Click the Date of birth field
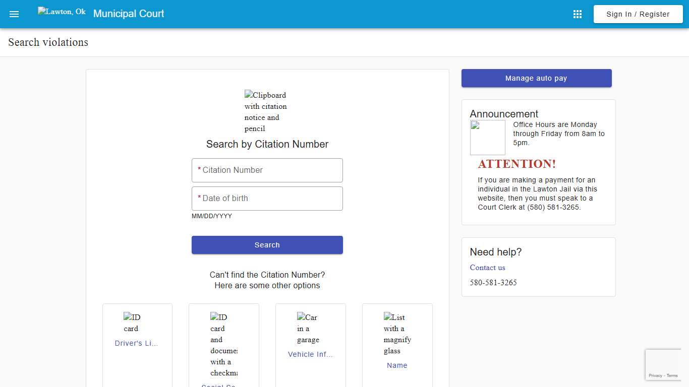 [x=267, y=198]
